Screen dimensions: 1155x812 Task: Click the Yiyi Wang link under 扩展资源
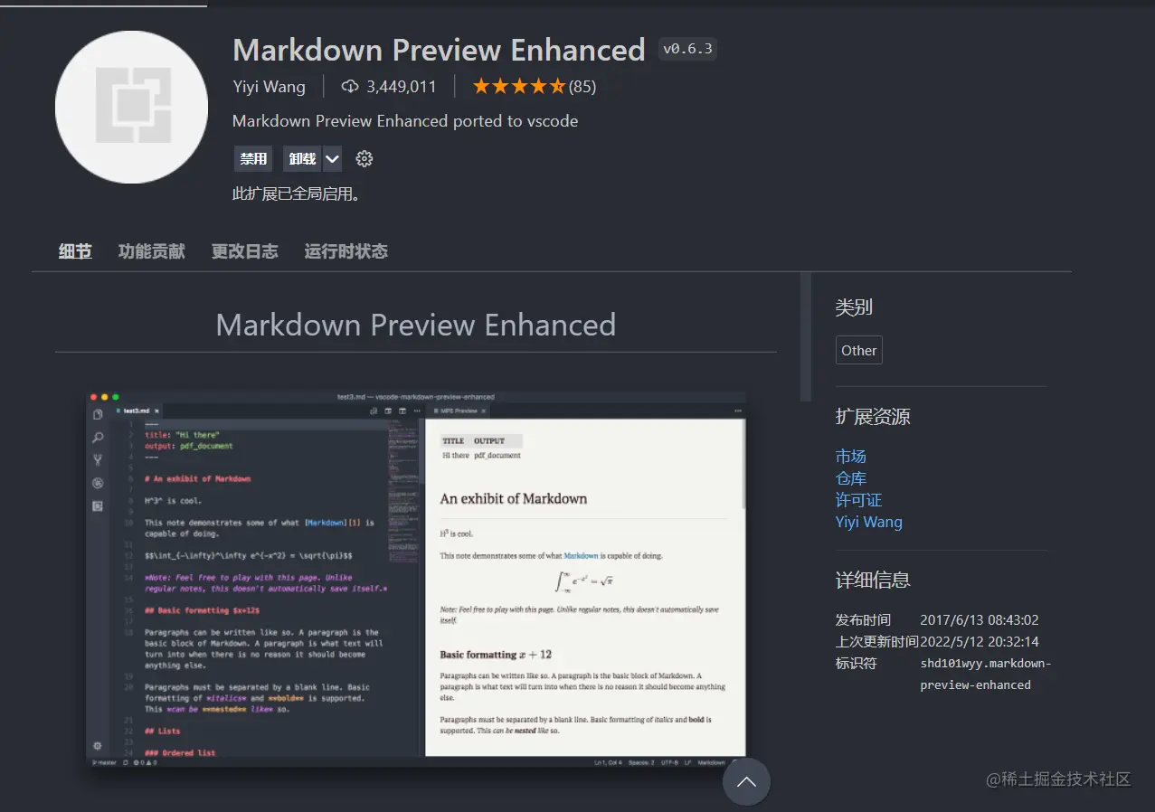click(869, 522)
